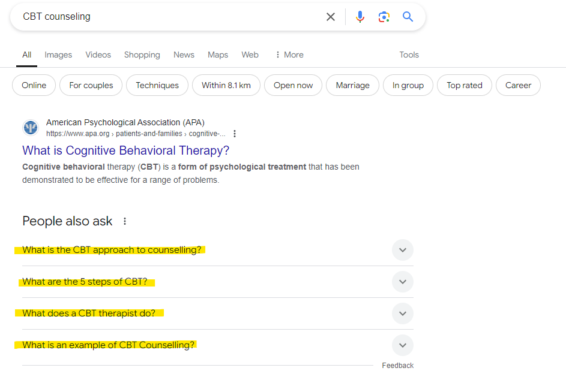Image resolution: width=566 pixels, height=392 pixels.
Task: Switch to Shopping tab
Action: pos(142,55)
